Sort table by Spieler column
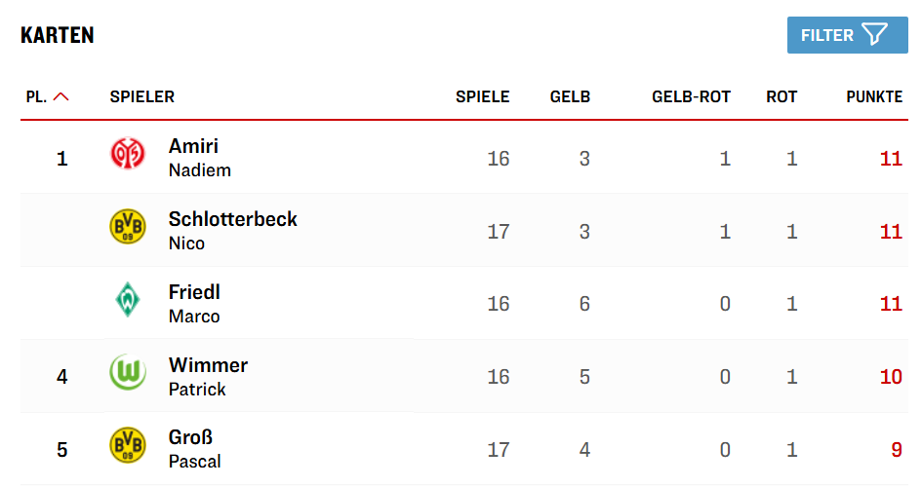Viewport: 922px width, 486px height. [x=142, y=96]
